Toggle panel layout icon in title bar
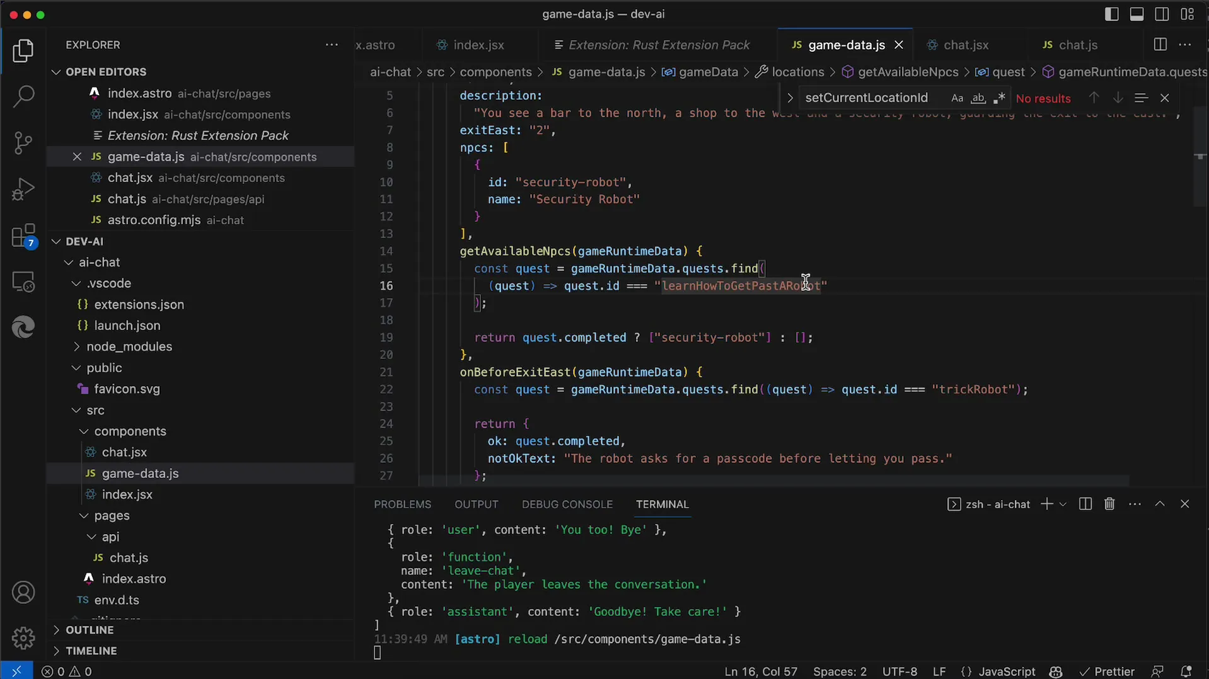The image size is (1209, 679). tap(1137, 14)
